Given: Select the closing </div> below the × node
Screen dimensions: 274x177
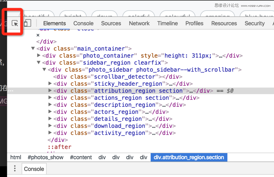Looking at the screenshot, I should click(x=46, y=42).
